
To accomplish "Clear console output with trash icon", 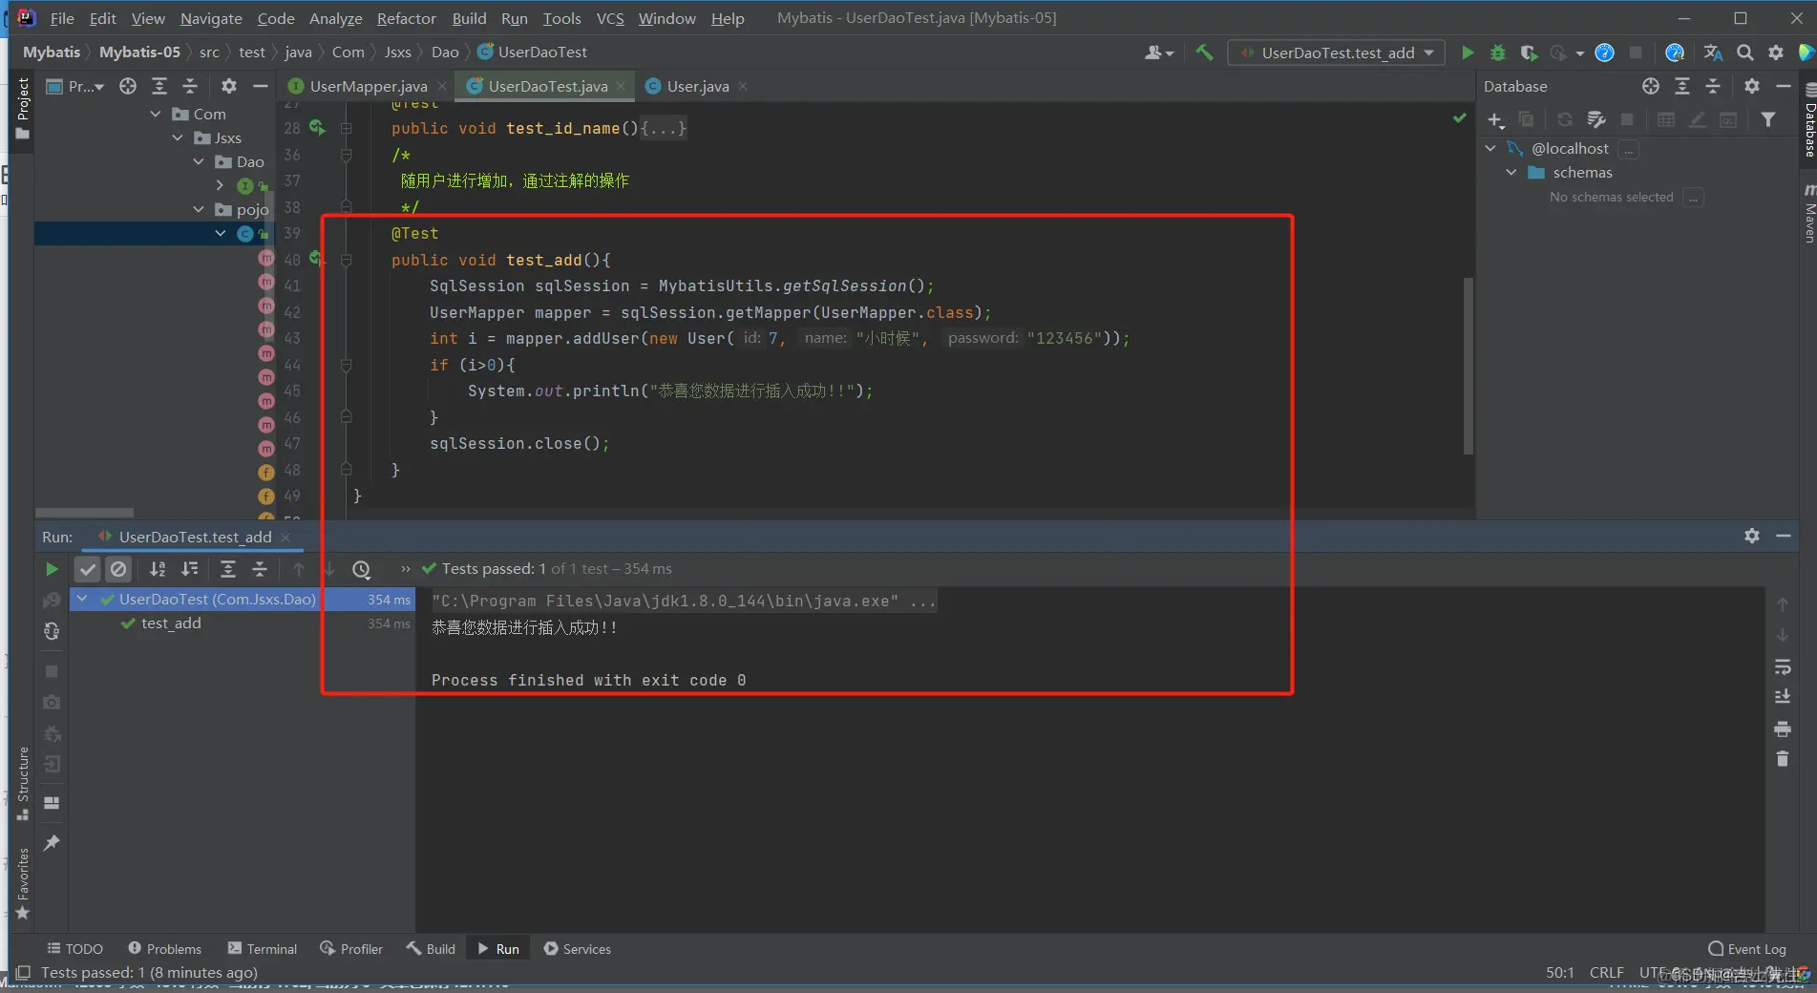I will pyautogui.click(x=1783, y=759).
